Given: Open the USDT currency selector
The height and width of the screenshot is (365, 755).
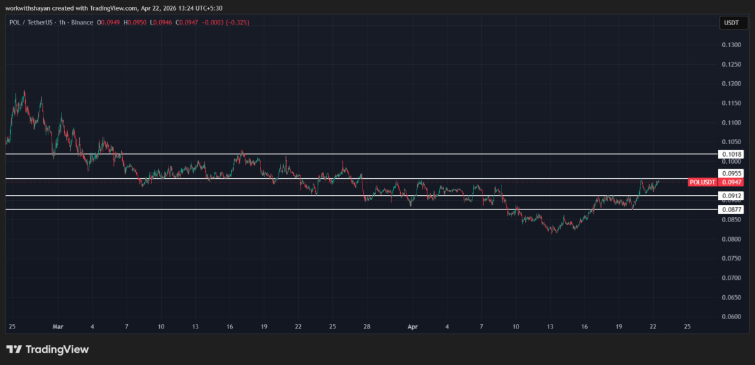Looking at the screenshot, I should pos(731,23).
